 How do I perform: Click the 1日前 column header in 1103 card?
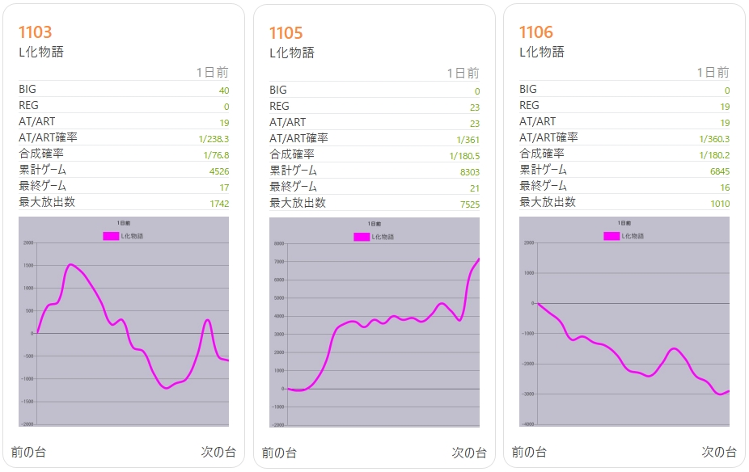(x=212, y=73)
